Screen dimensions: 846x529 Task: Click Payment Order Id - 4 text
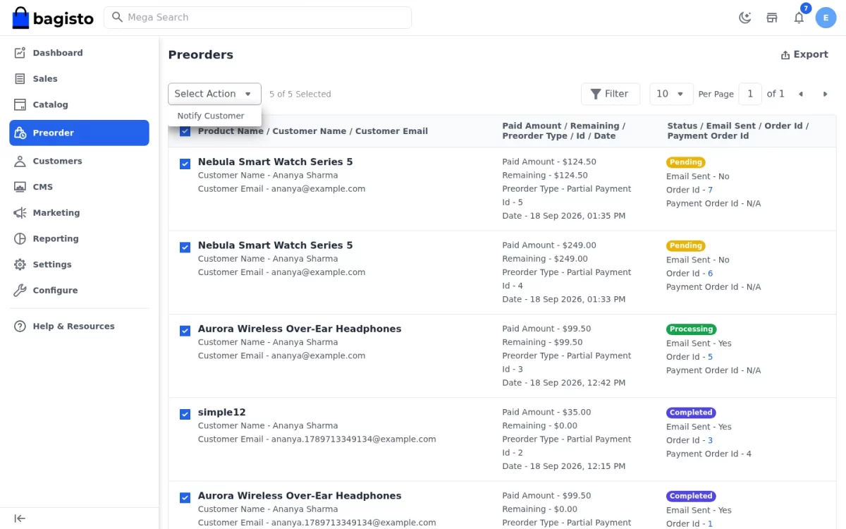(x=709, y=454)
